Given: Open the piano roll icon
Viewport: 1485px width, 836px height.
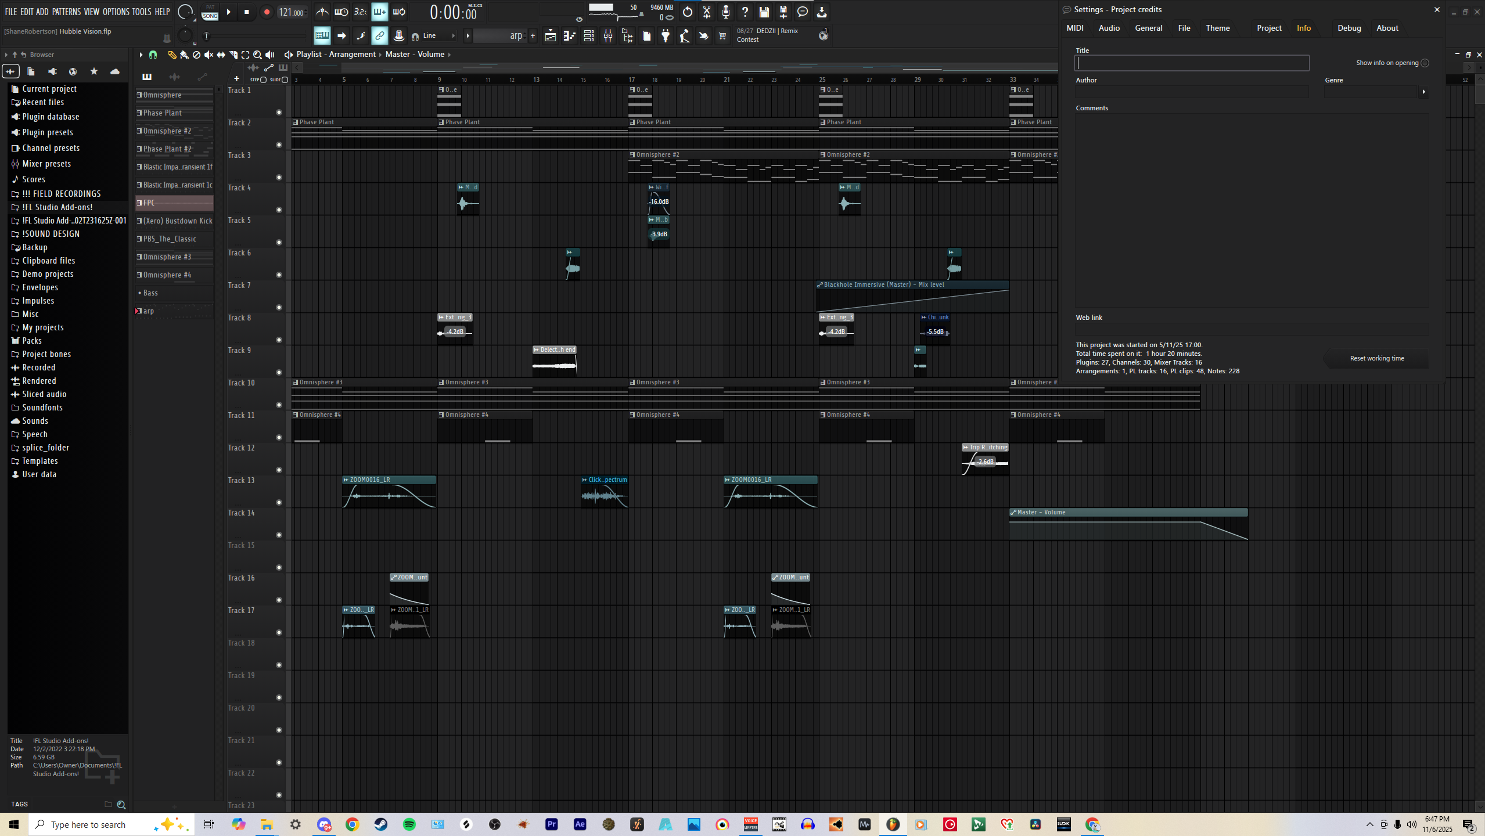Looking at the screenshot, I should 569,36.
